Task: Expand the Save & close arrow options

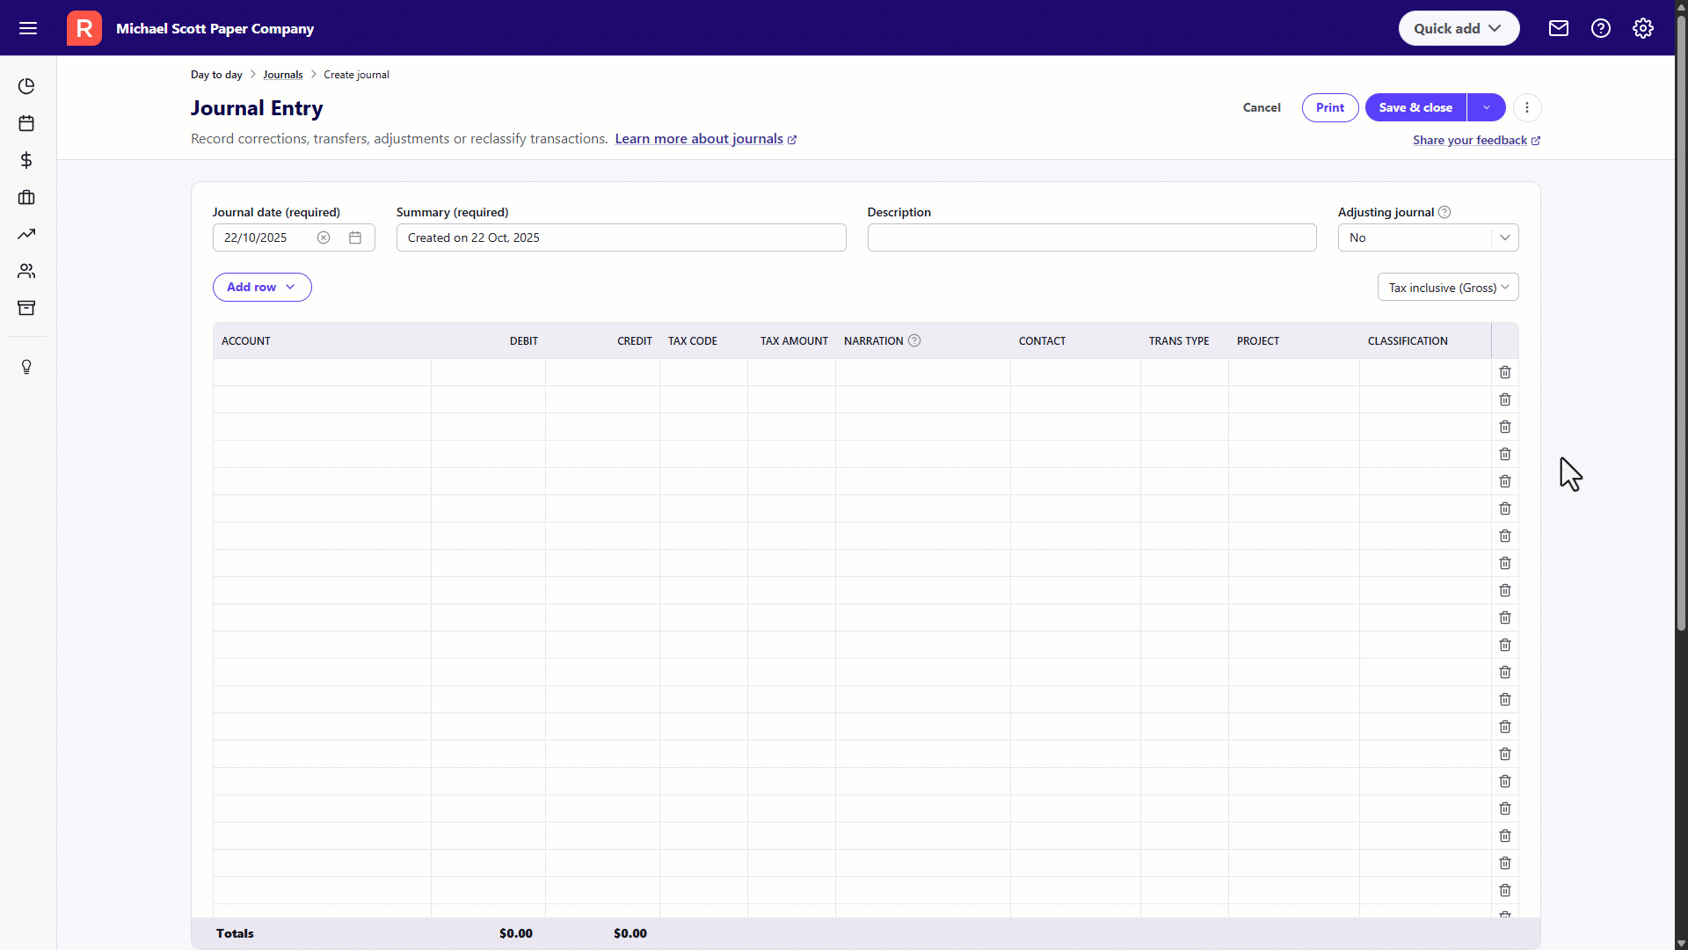Action: [1487, 107]
